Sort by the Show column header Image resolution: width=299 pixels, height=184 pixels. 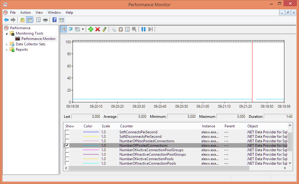point(73,126)
